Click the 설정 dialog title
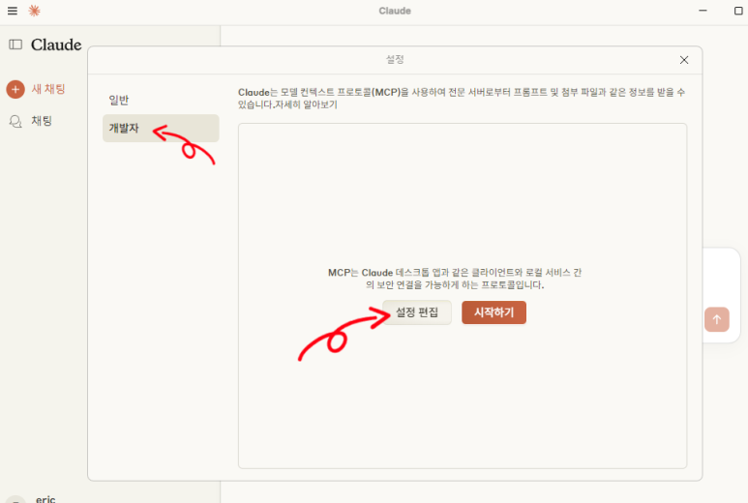 pyautogui.click(x=395, y=60)
